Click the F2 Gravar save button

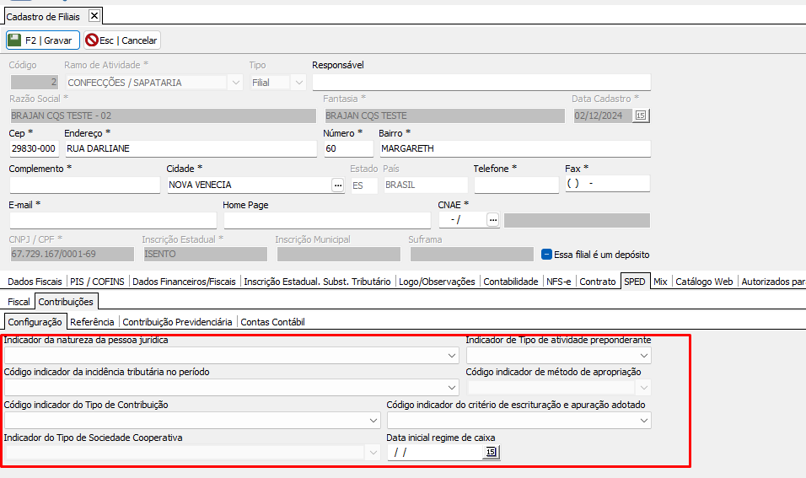point(43,40)
